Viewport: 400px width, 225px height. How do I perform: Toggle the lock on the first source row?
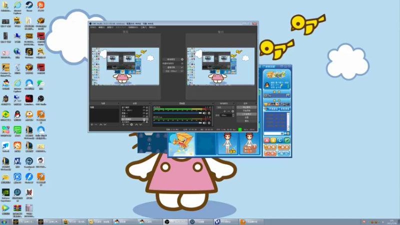click(147, 107)
